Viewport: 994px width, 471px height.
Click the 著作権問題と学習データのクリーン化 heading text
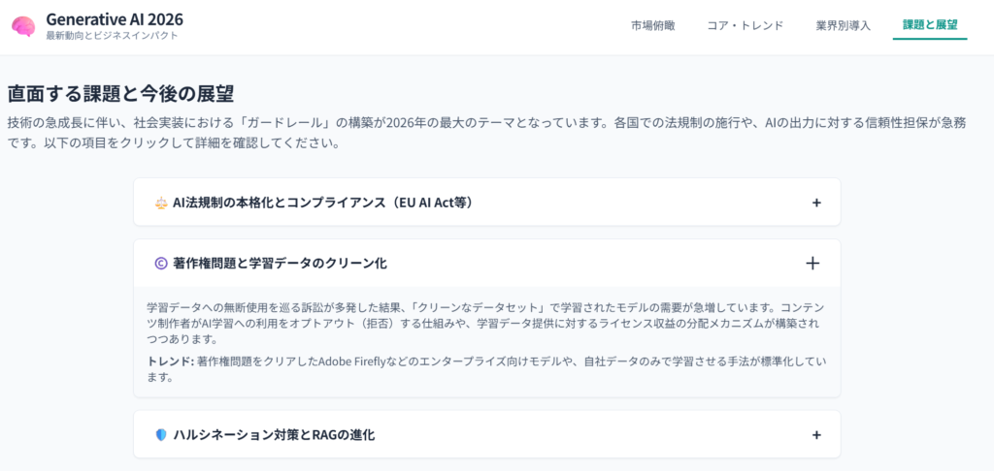pyautogui.click(x=281, y=264)
